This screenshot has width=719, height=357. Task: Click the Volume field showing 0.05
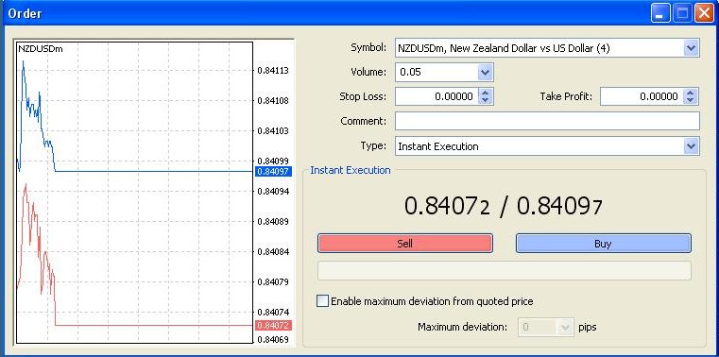(x=437, y=73)
